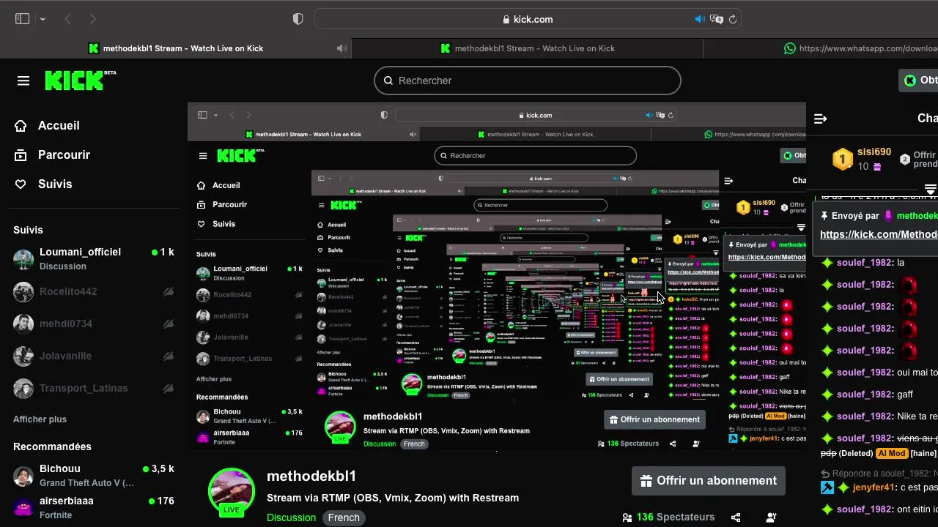Click the largest Offrir un abonnement button
Viewport: 938px width, 527px height.
pos(709,481)
